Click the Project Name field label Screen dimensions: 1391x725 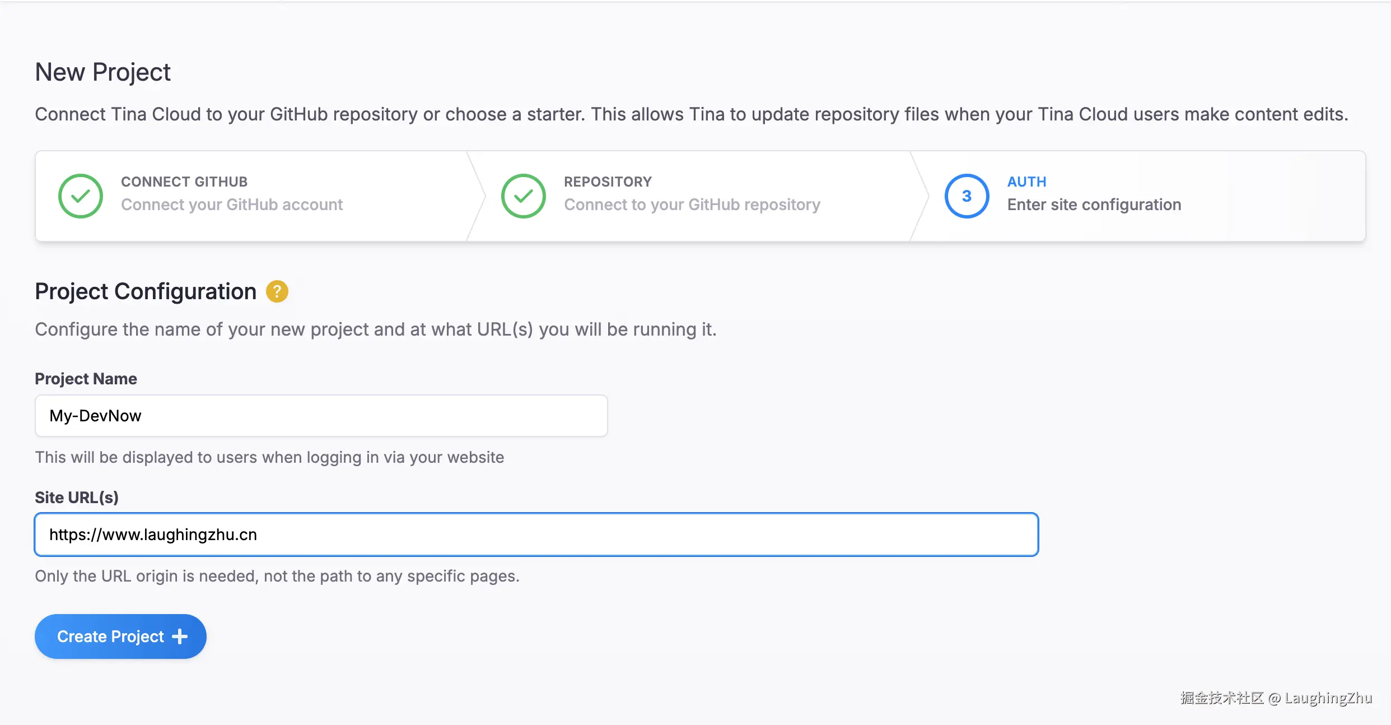pyautogui.click(x=86, y=379)
